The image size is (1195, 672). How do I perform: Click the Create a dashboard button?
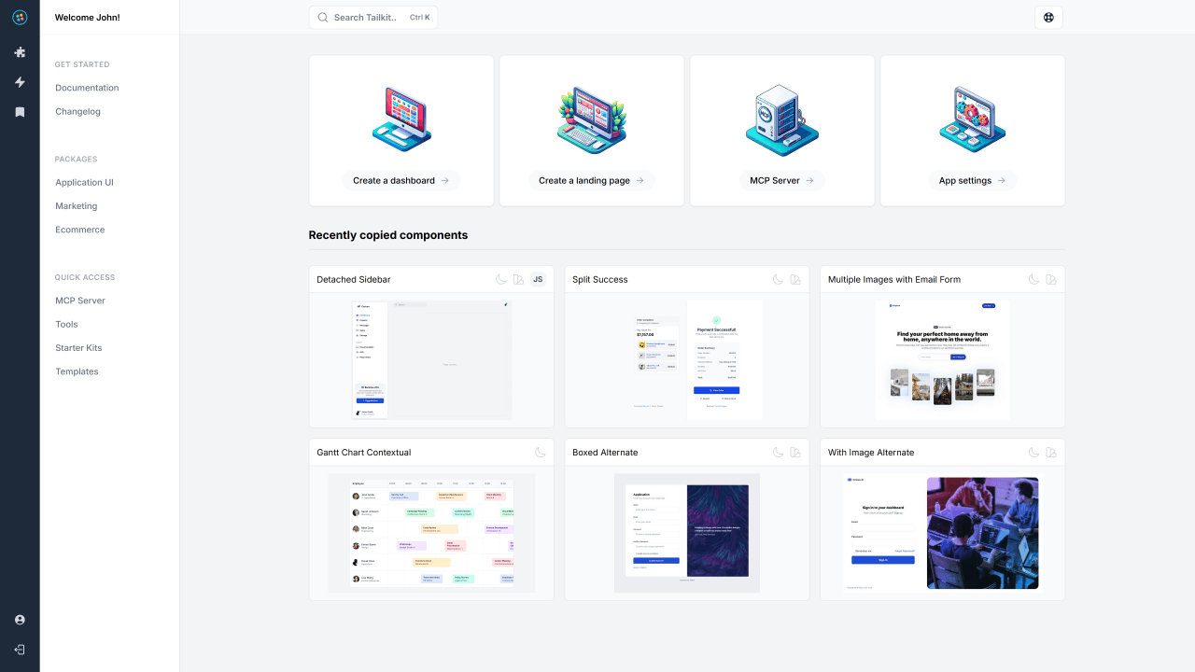pyautogui.click(x=401, y=180)
